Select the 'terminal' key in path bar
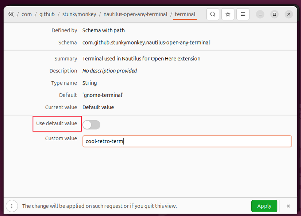Image resolution: width=301 pixels, height=216 pixels. [185, 14]
